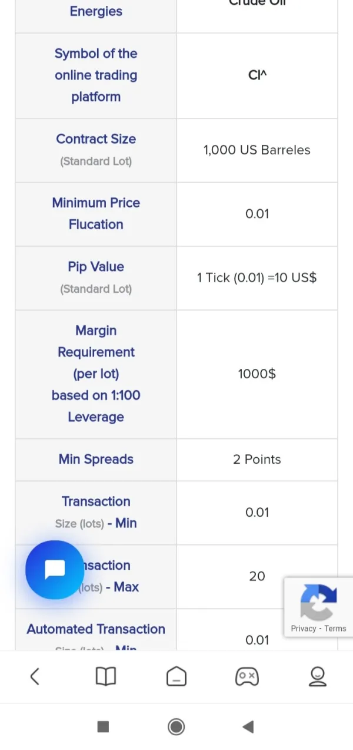Image resolution: width=353 pixels, height=750 pixels.
Task: Open the user profile icon
Action: pos(318,676)
